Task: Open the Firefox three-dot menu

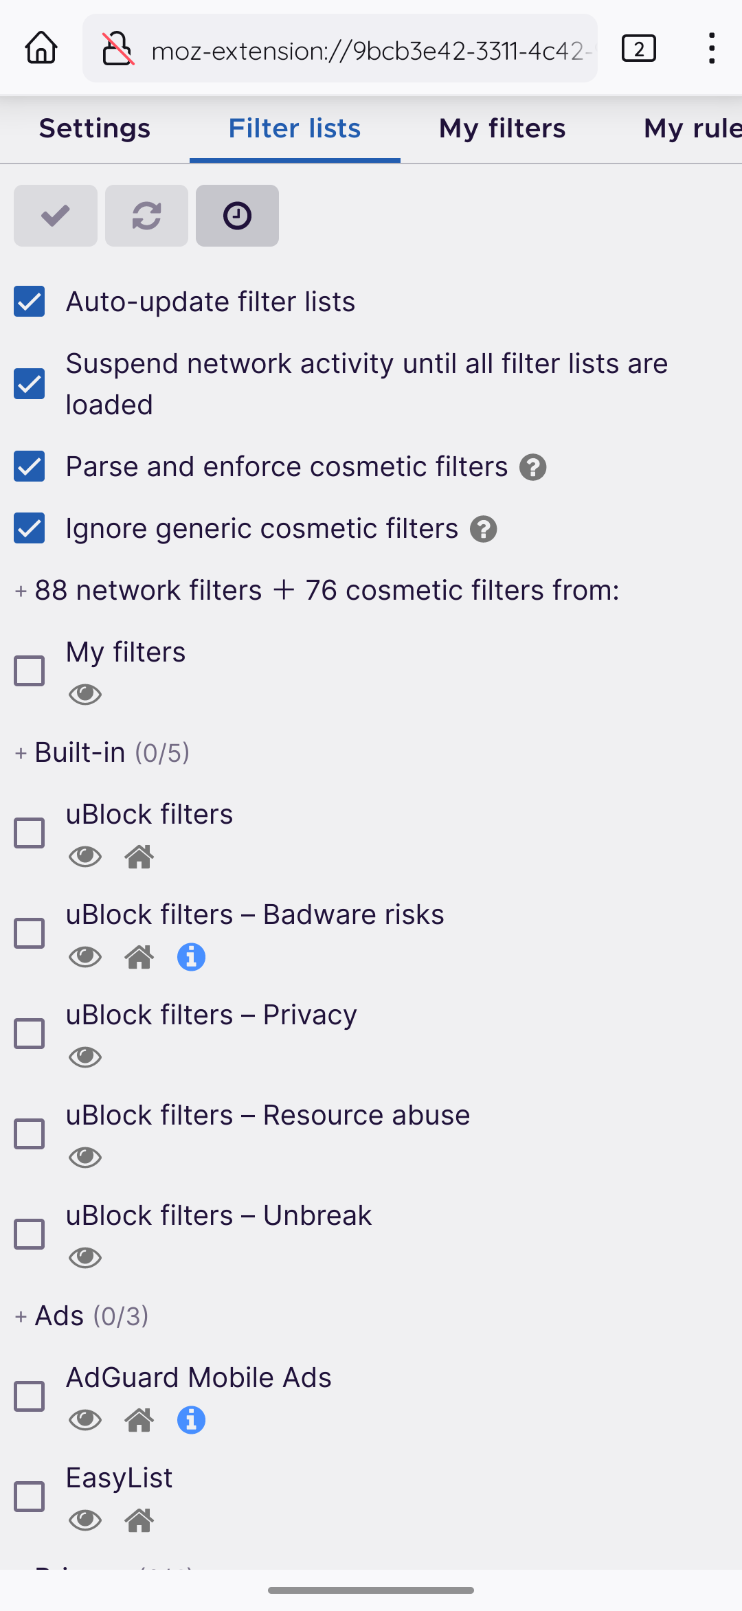Action: [x=711, y=48]
